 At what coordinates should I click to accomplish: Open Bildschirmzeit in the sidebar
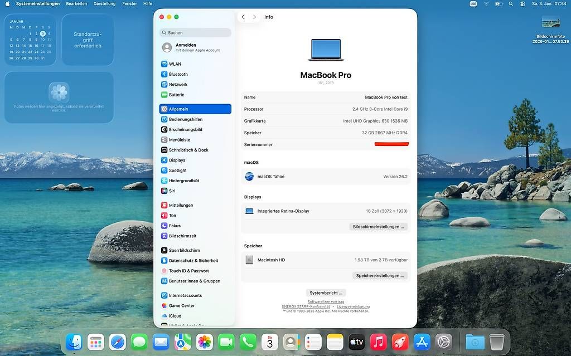(195, 236)
